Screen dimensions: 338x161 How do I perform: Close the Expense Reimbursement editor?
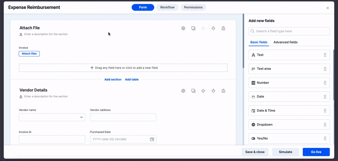[328, 8]
